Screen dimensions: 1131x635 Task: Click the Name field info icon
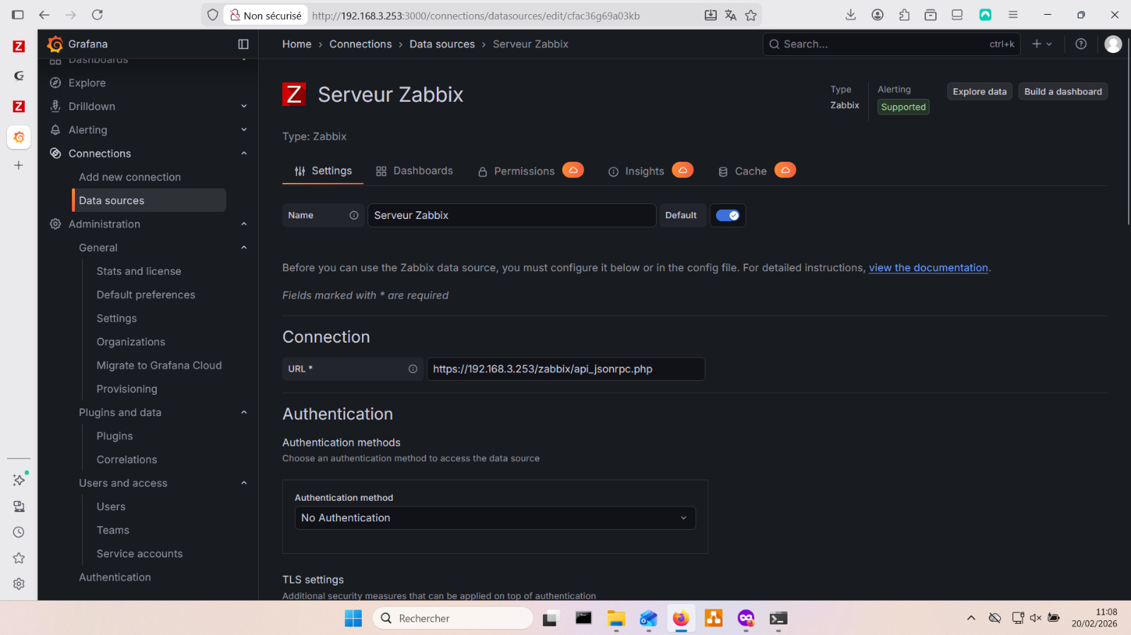(353, 215)
